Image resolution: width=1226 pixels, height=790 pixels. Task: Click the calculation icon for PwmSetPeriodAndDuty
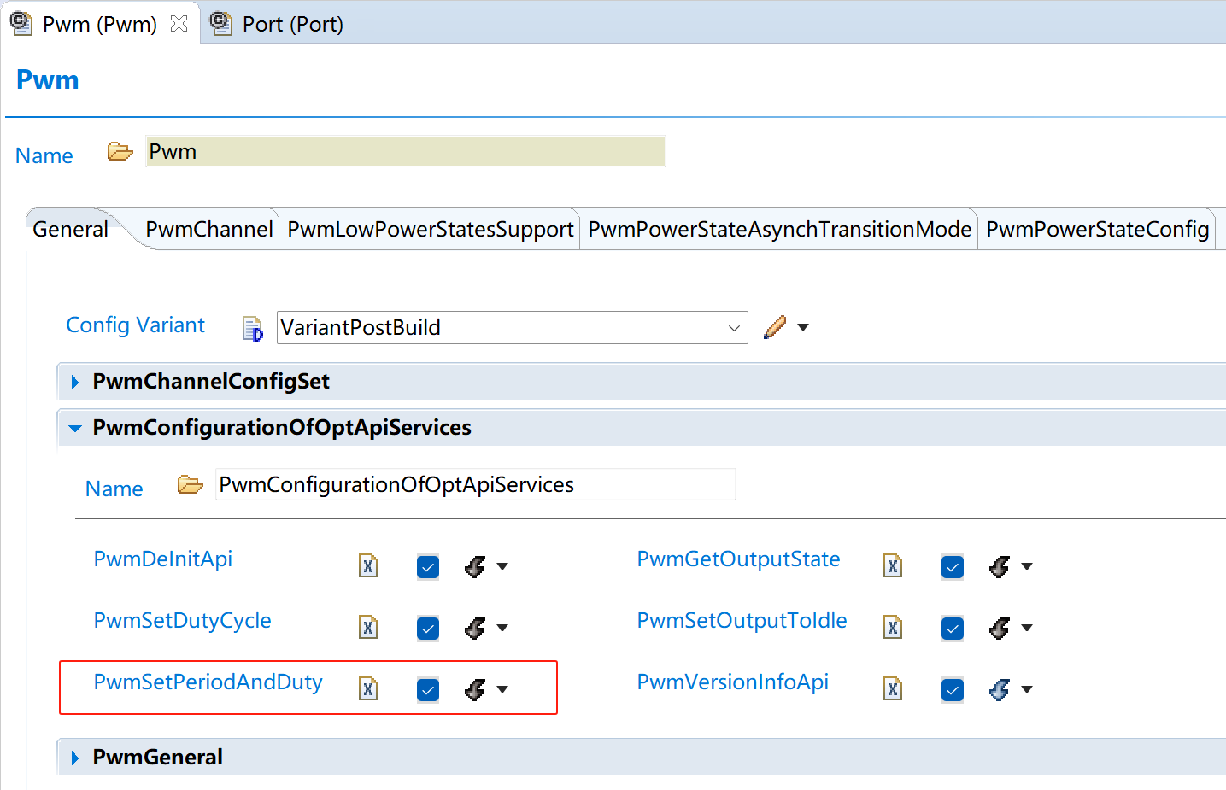[475, 689]
